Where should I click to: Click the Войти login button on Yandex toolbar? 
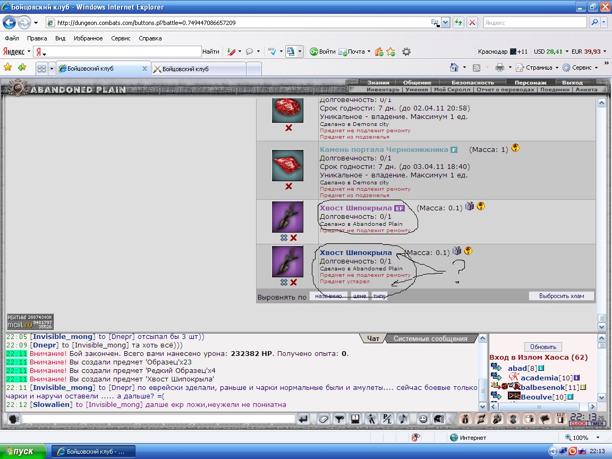323,52
